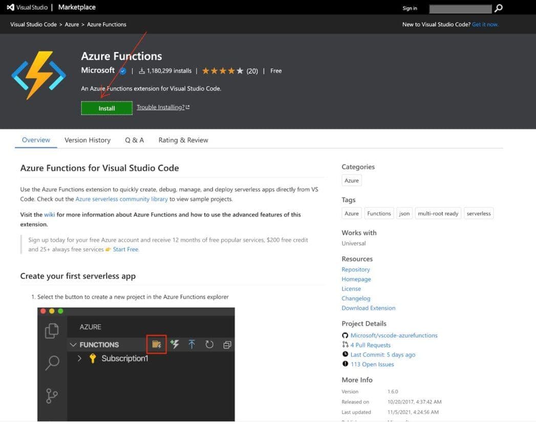
Task: Click the Visual Studio logo in header
Action: click(x=10, y=8)
